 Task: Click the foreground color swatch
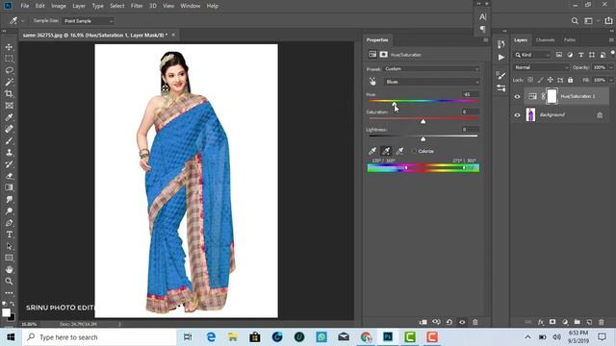(6, 312)
